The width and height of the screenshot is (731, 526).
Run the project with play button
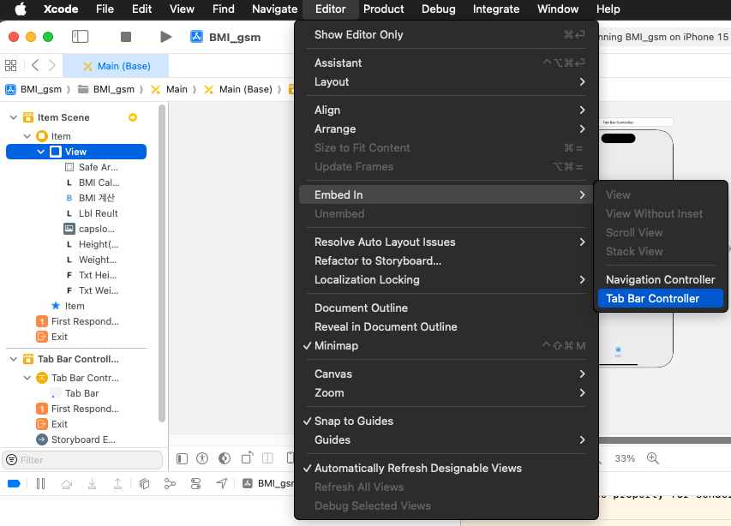tap(165, 37)
